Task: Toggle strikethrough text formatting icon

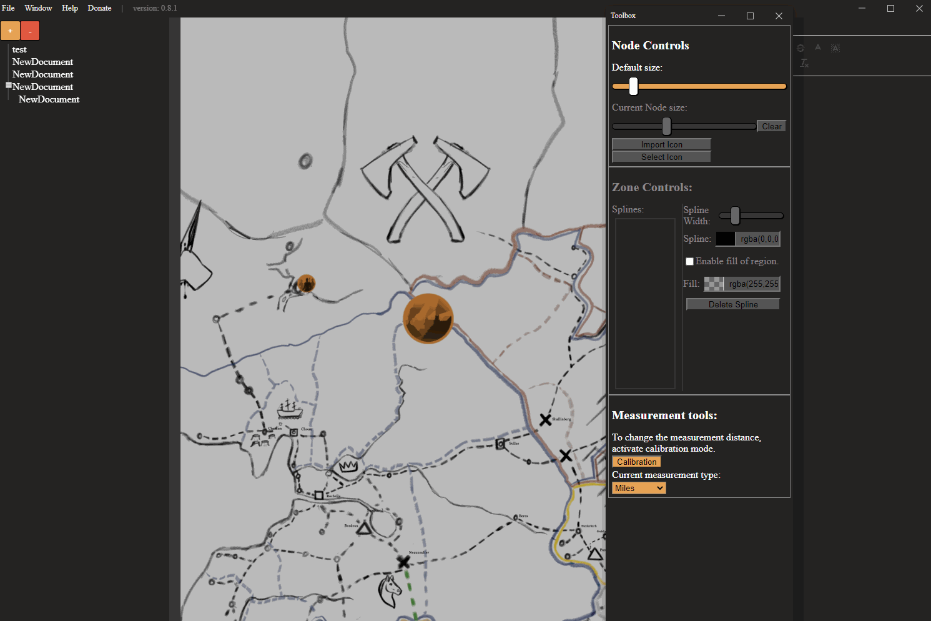Action: 800,48
